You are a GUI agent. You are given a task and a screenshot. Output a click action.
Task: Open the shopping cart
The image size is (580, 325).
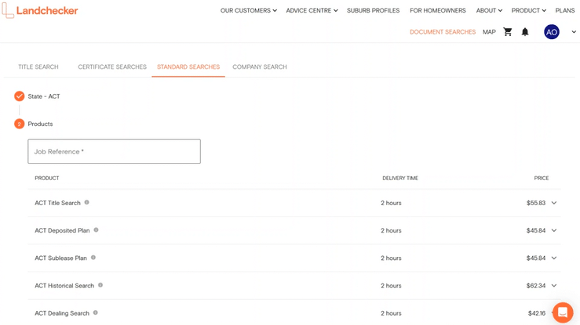(508, 32)
